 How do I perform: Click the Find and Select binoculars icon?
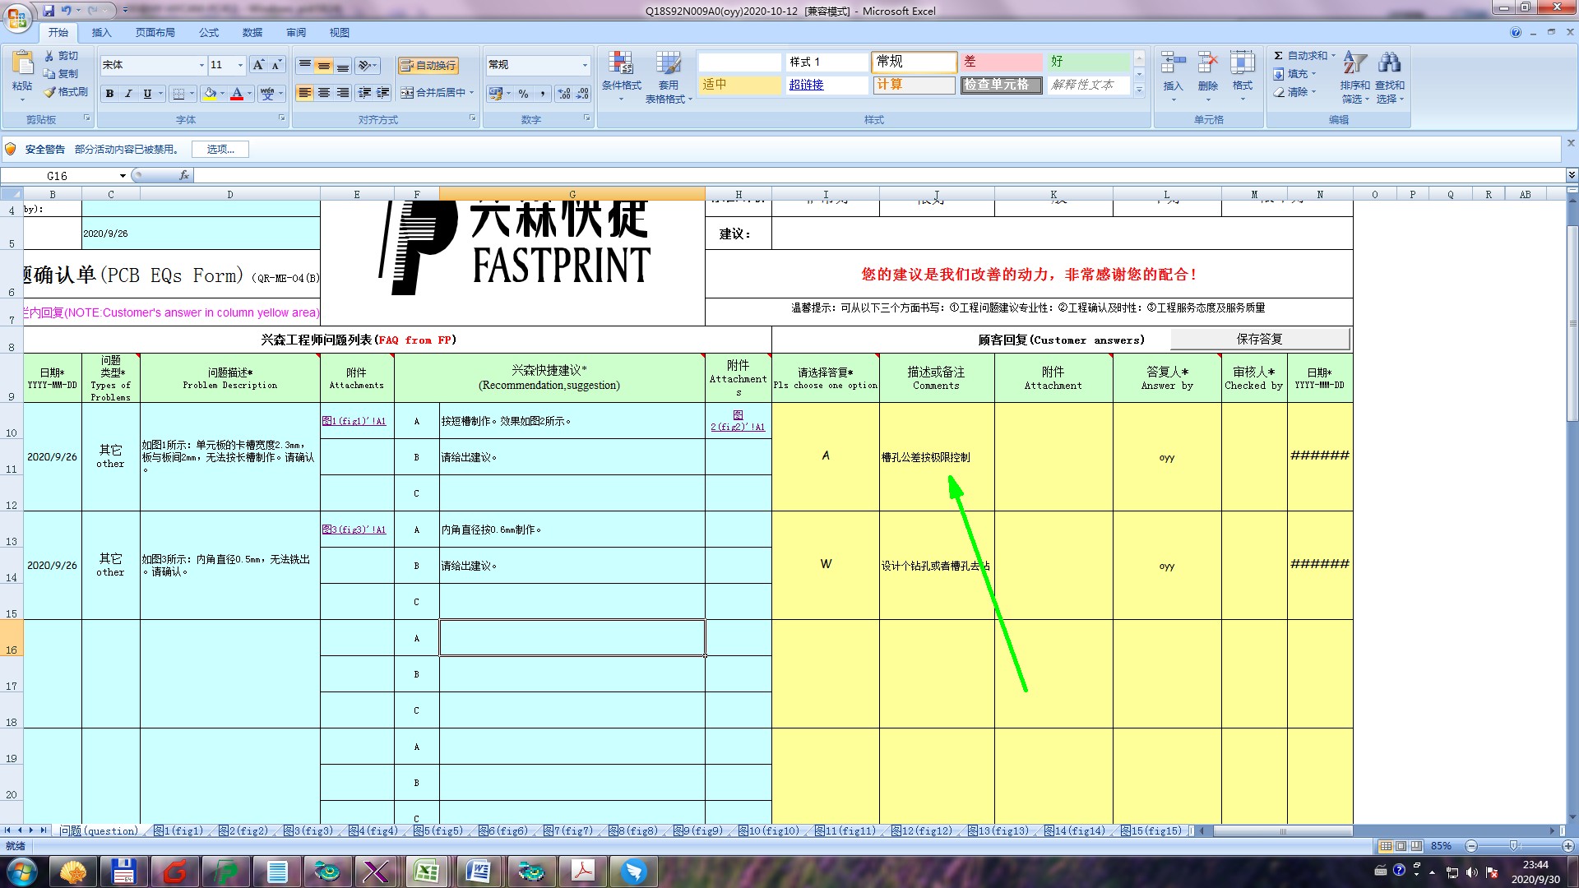point(1389,63)
